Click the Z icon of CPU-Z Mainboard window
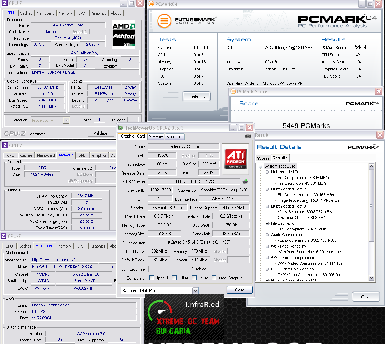385x344 pixels. 4,236
